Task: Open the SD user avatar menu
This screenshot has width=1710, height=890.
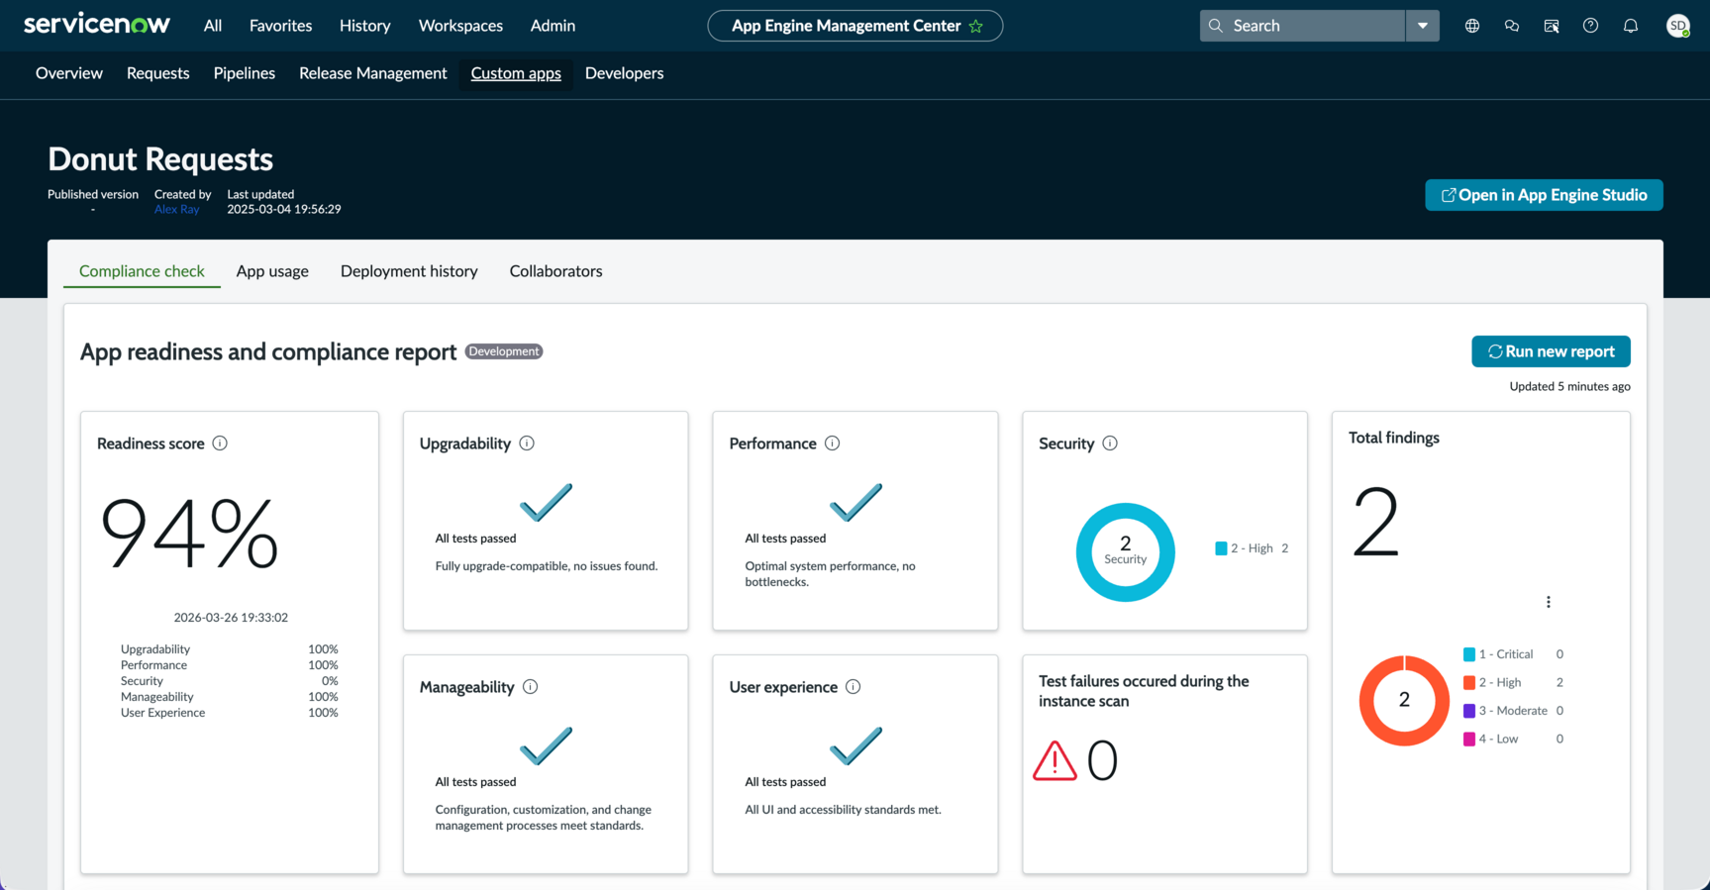Action: point(1677,26)
